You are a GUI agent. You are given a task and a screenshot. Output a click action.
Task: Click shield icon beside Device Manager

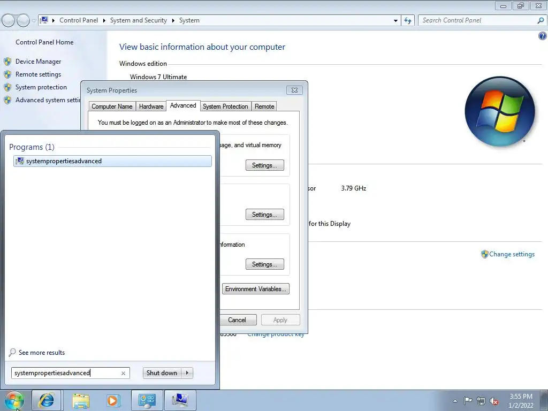[7, 62]
